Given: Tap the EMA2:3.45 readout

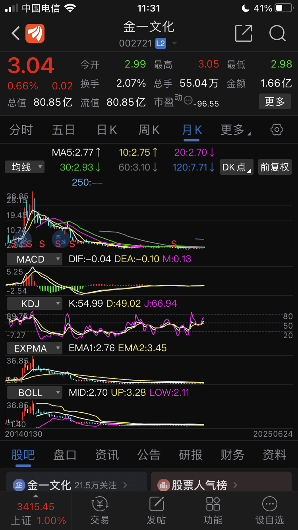Looking at the screenshot, I should point(142,348).
